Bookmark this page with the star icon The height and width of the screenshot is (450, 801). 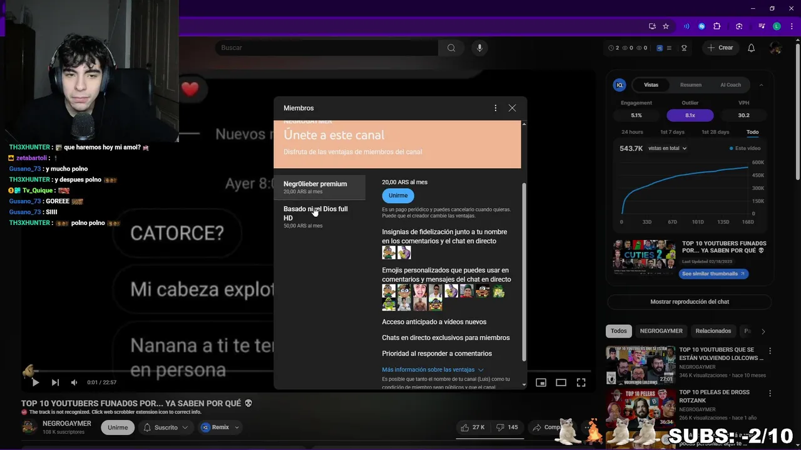tap(666, 26)
